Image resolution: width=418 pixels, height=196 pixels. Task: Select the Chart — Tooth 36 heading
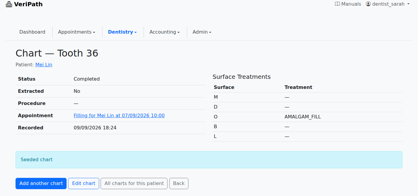coord(57,53)
